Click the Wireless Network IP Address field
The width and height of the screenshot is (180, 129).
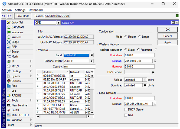[x=139, y=55]
